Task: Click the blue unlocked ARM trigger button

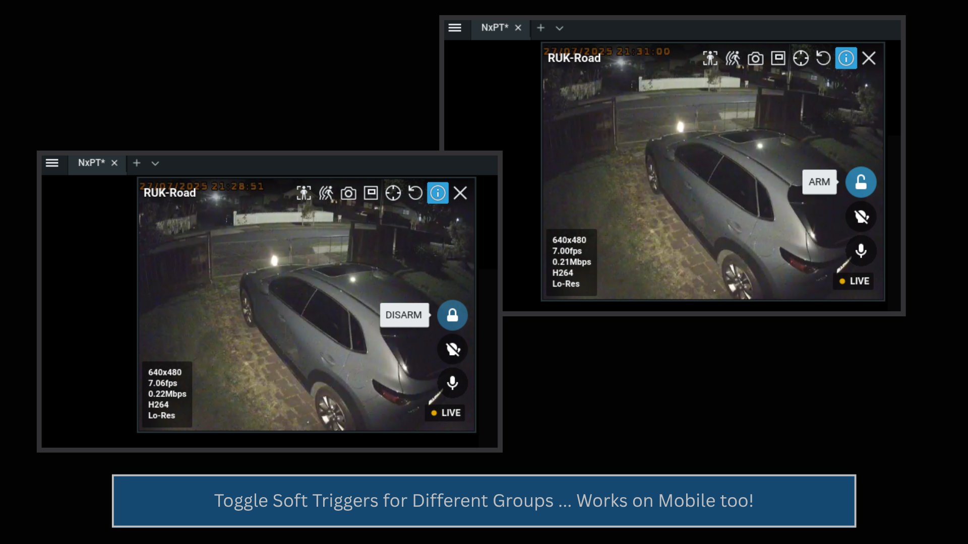Action: pyautogui.click(x=861, y=182)
